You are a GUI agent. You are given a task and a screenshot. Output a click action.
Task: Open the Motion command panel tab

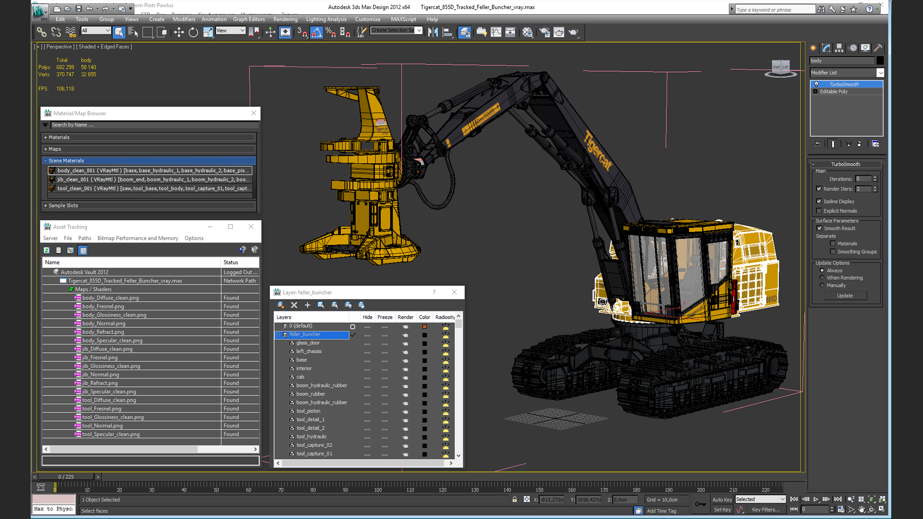tap(853, 48)
